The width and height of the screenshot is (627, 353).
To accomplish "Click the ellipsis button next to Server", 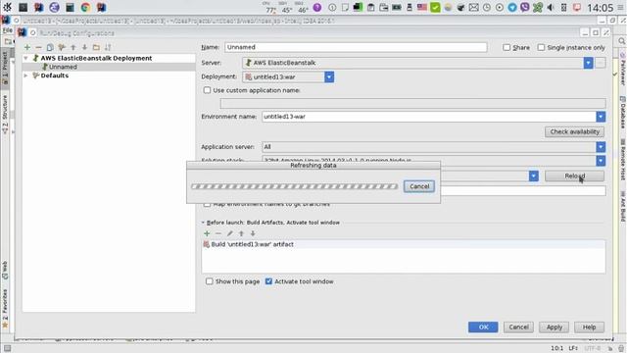I will click(601, 63).
